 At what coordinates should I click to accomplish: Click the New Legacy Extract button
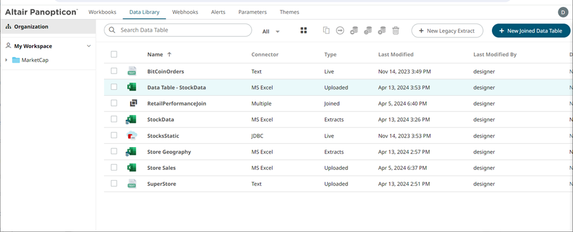pos(447,30)
